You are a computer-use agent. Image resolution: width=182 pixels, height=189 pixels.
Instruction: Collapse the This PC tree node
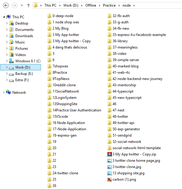(4, 17)
